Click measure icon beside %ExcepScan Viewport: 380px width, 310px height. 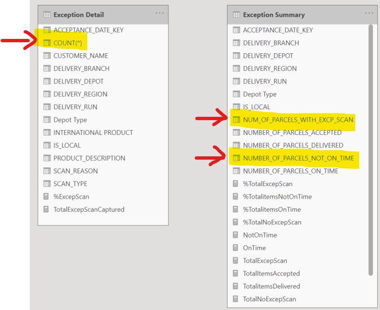point(46,196)
